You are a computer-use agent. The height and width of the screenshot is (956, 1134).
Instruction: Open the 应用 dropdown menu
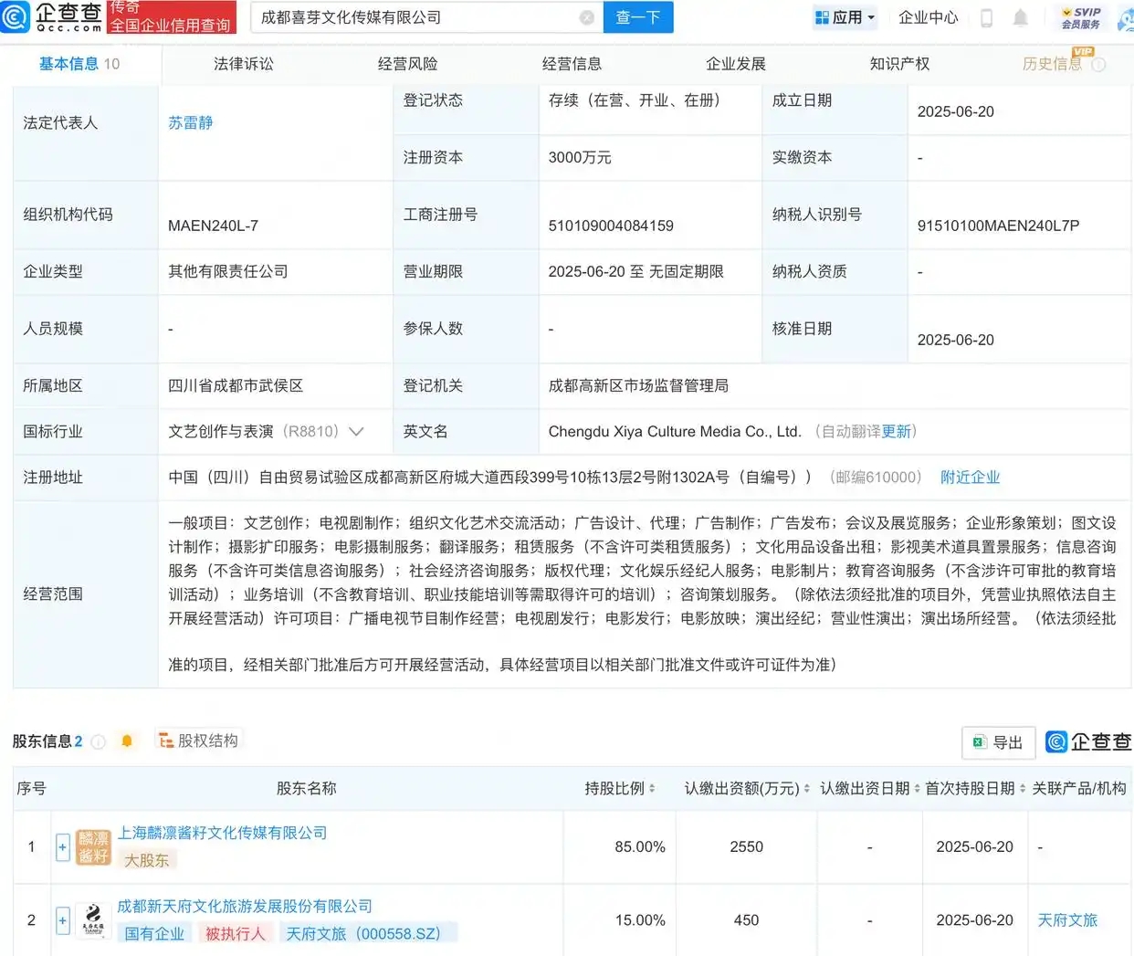click(x=845, y=17)
